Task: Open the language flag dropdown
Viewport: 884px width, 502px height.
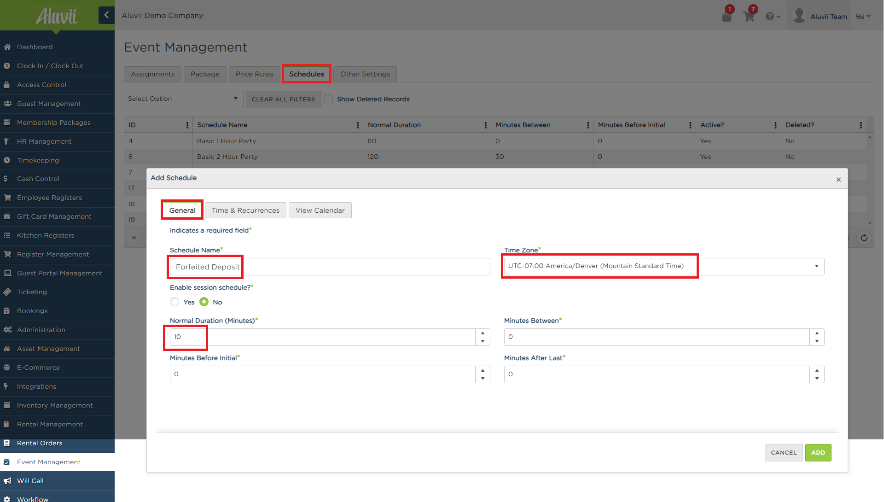Action: tap(863, 17)
